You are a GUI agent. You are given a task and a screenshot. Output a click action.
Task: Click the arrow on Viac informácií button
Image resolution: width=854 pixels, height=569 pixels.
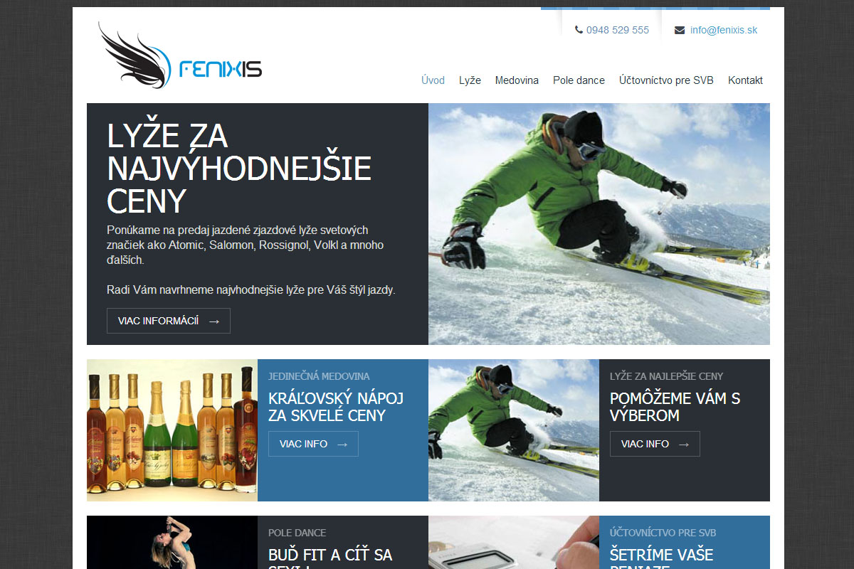214,321
